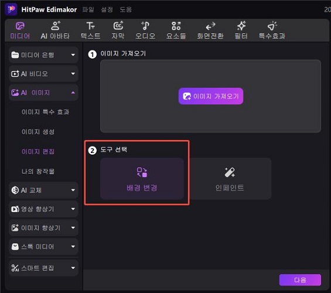331x293 pixels.
Task: Select the 텍스트 tool icon
Action: tap(91, 26)
